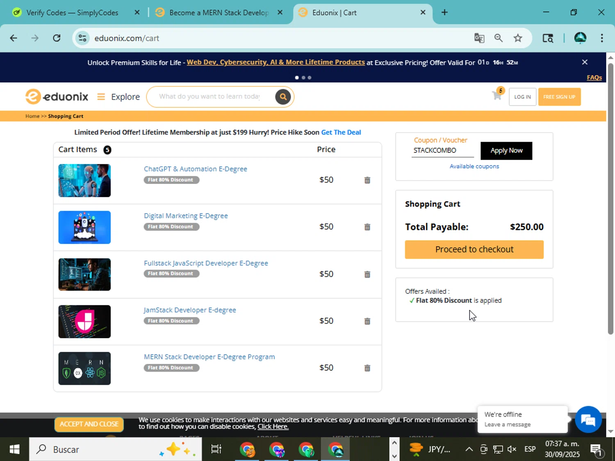
Task: Click the browser forward arrow
Action: [35, 38]
